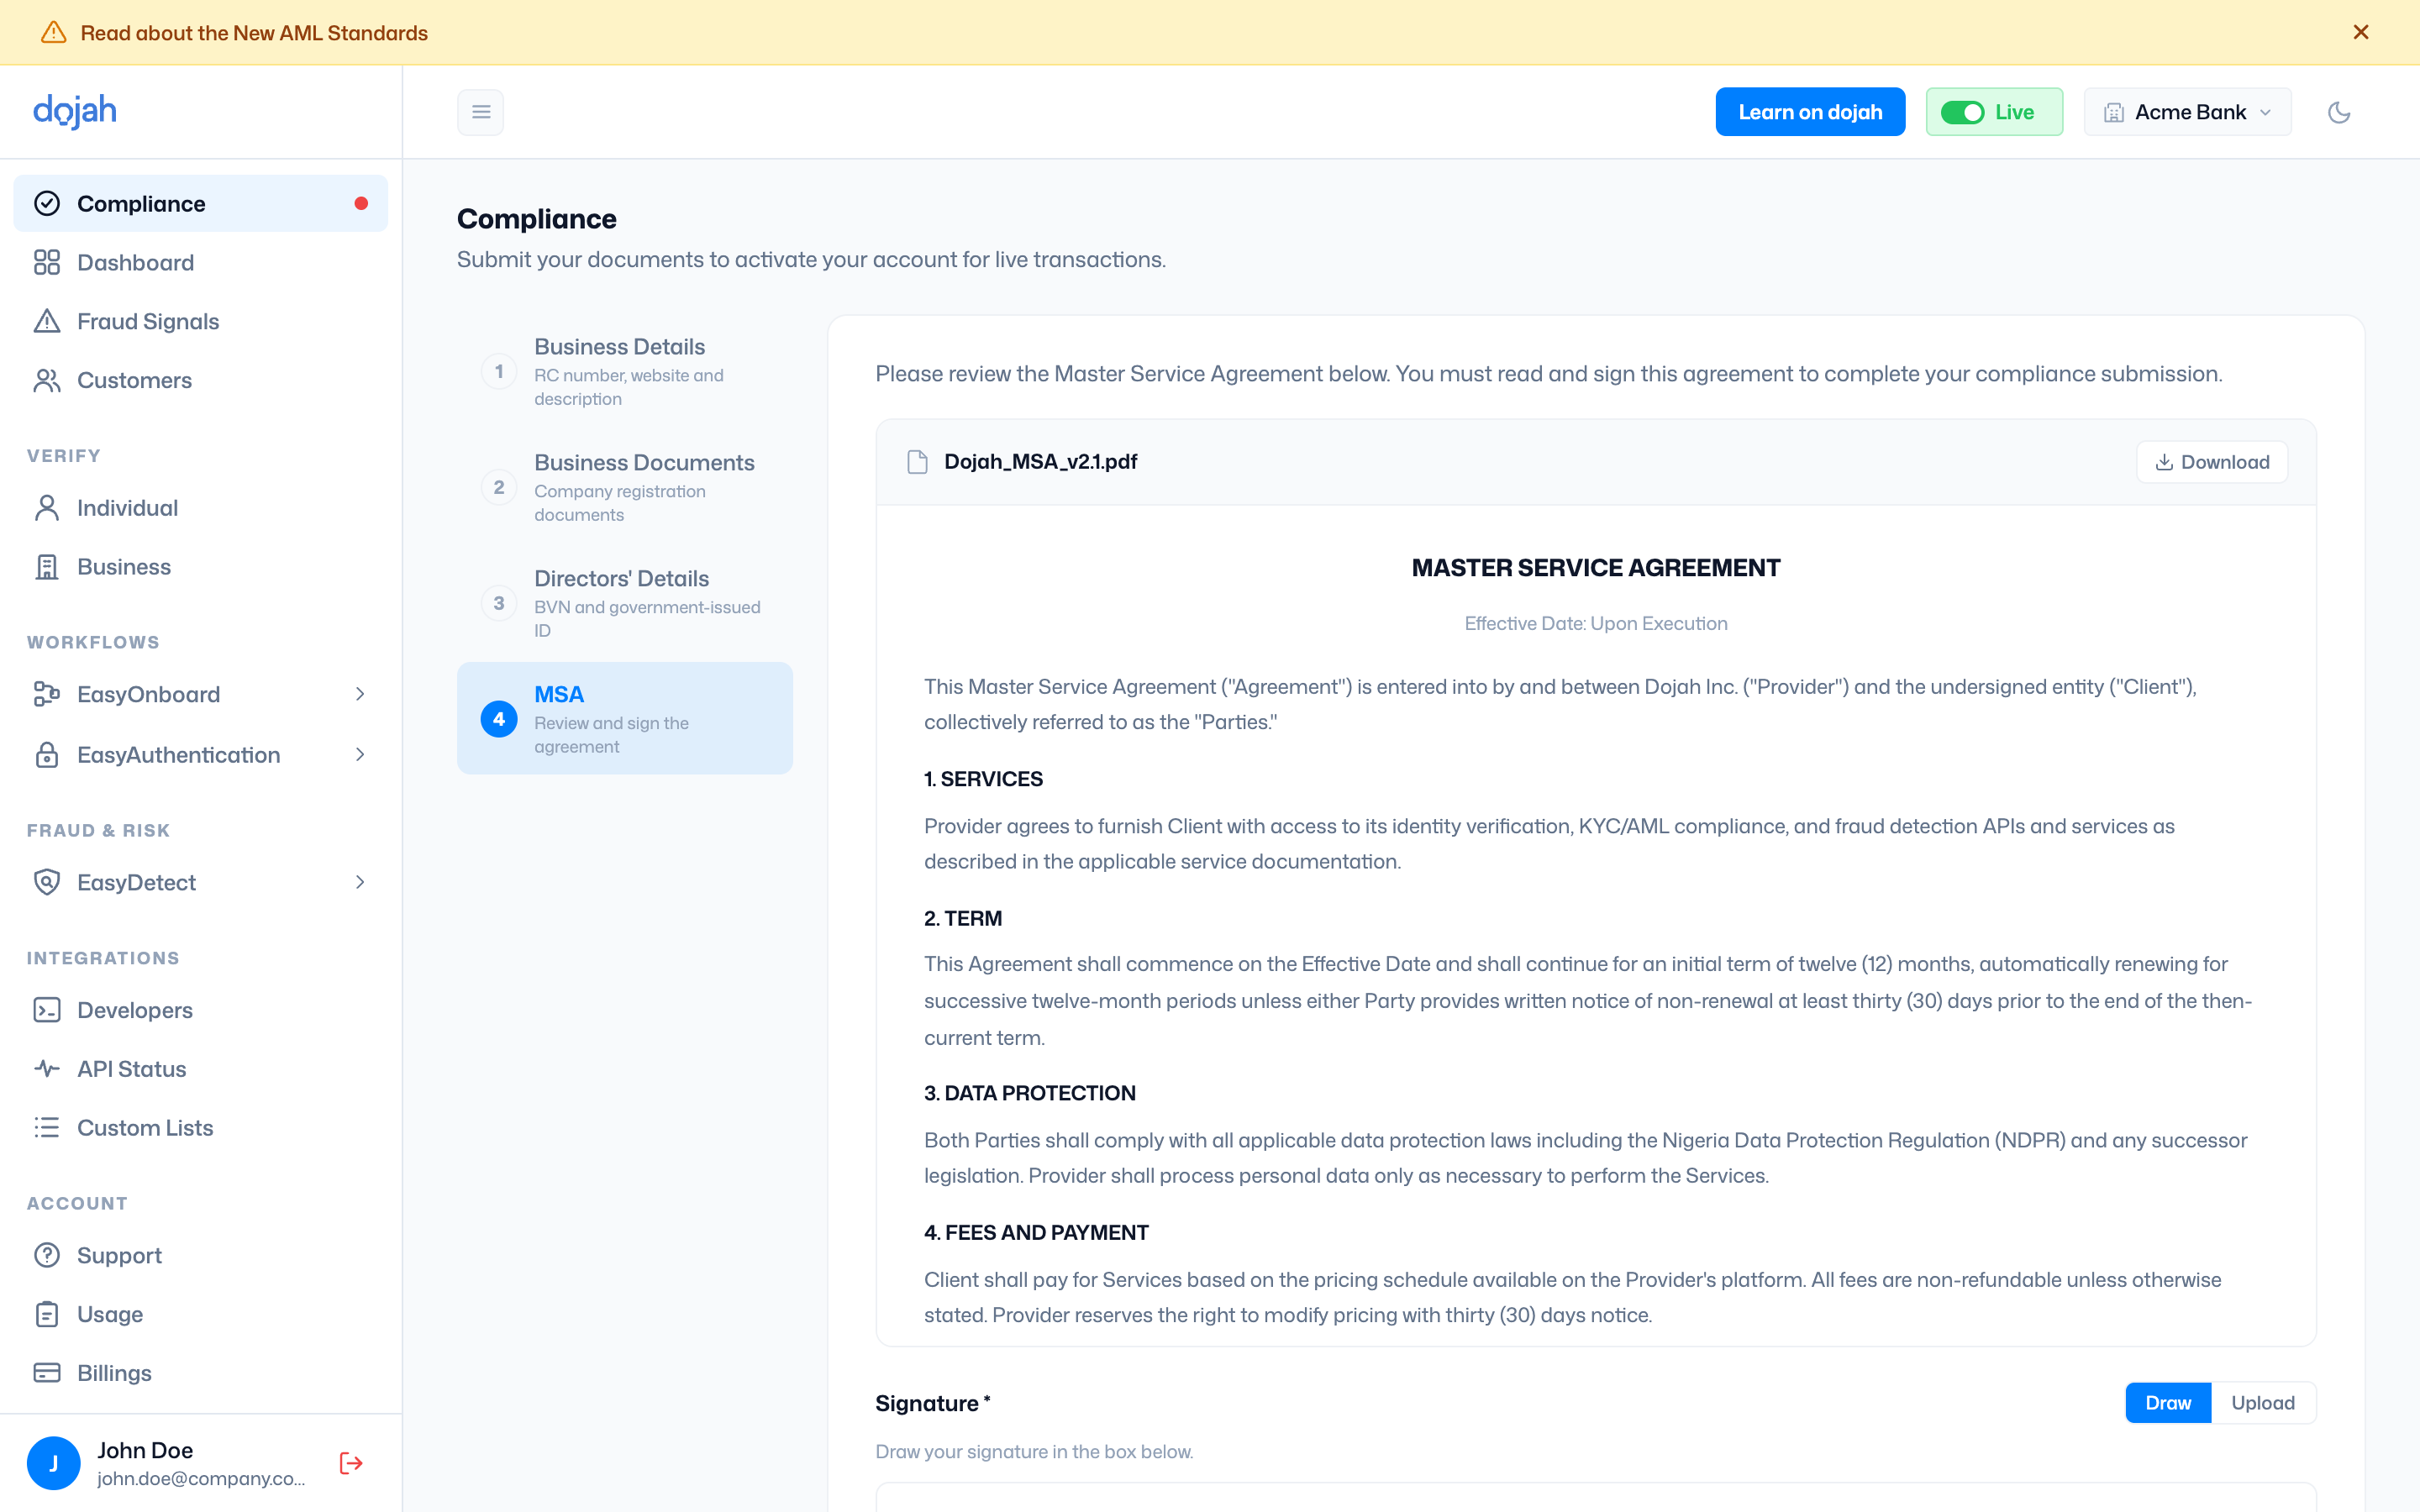The image size is (2420, 1512).
Task: Click the PDF file icon beside Dojah_MSA_v2.1.pdf
Action: [917, 462]
